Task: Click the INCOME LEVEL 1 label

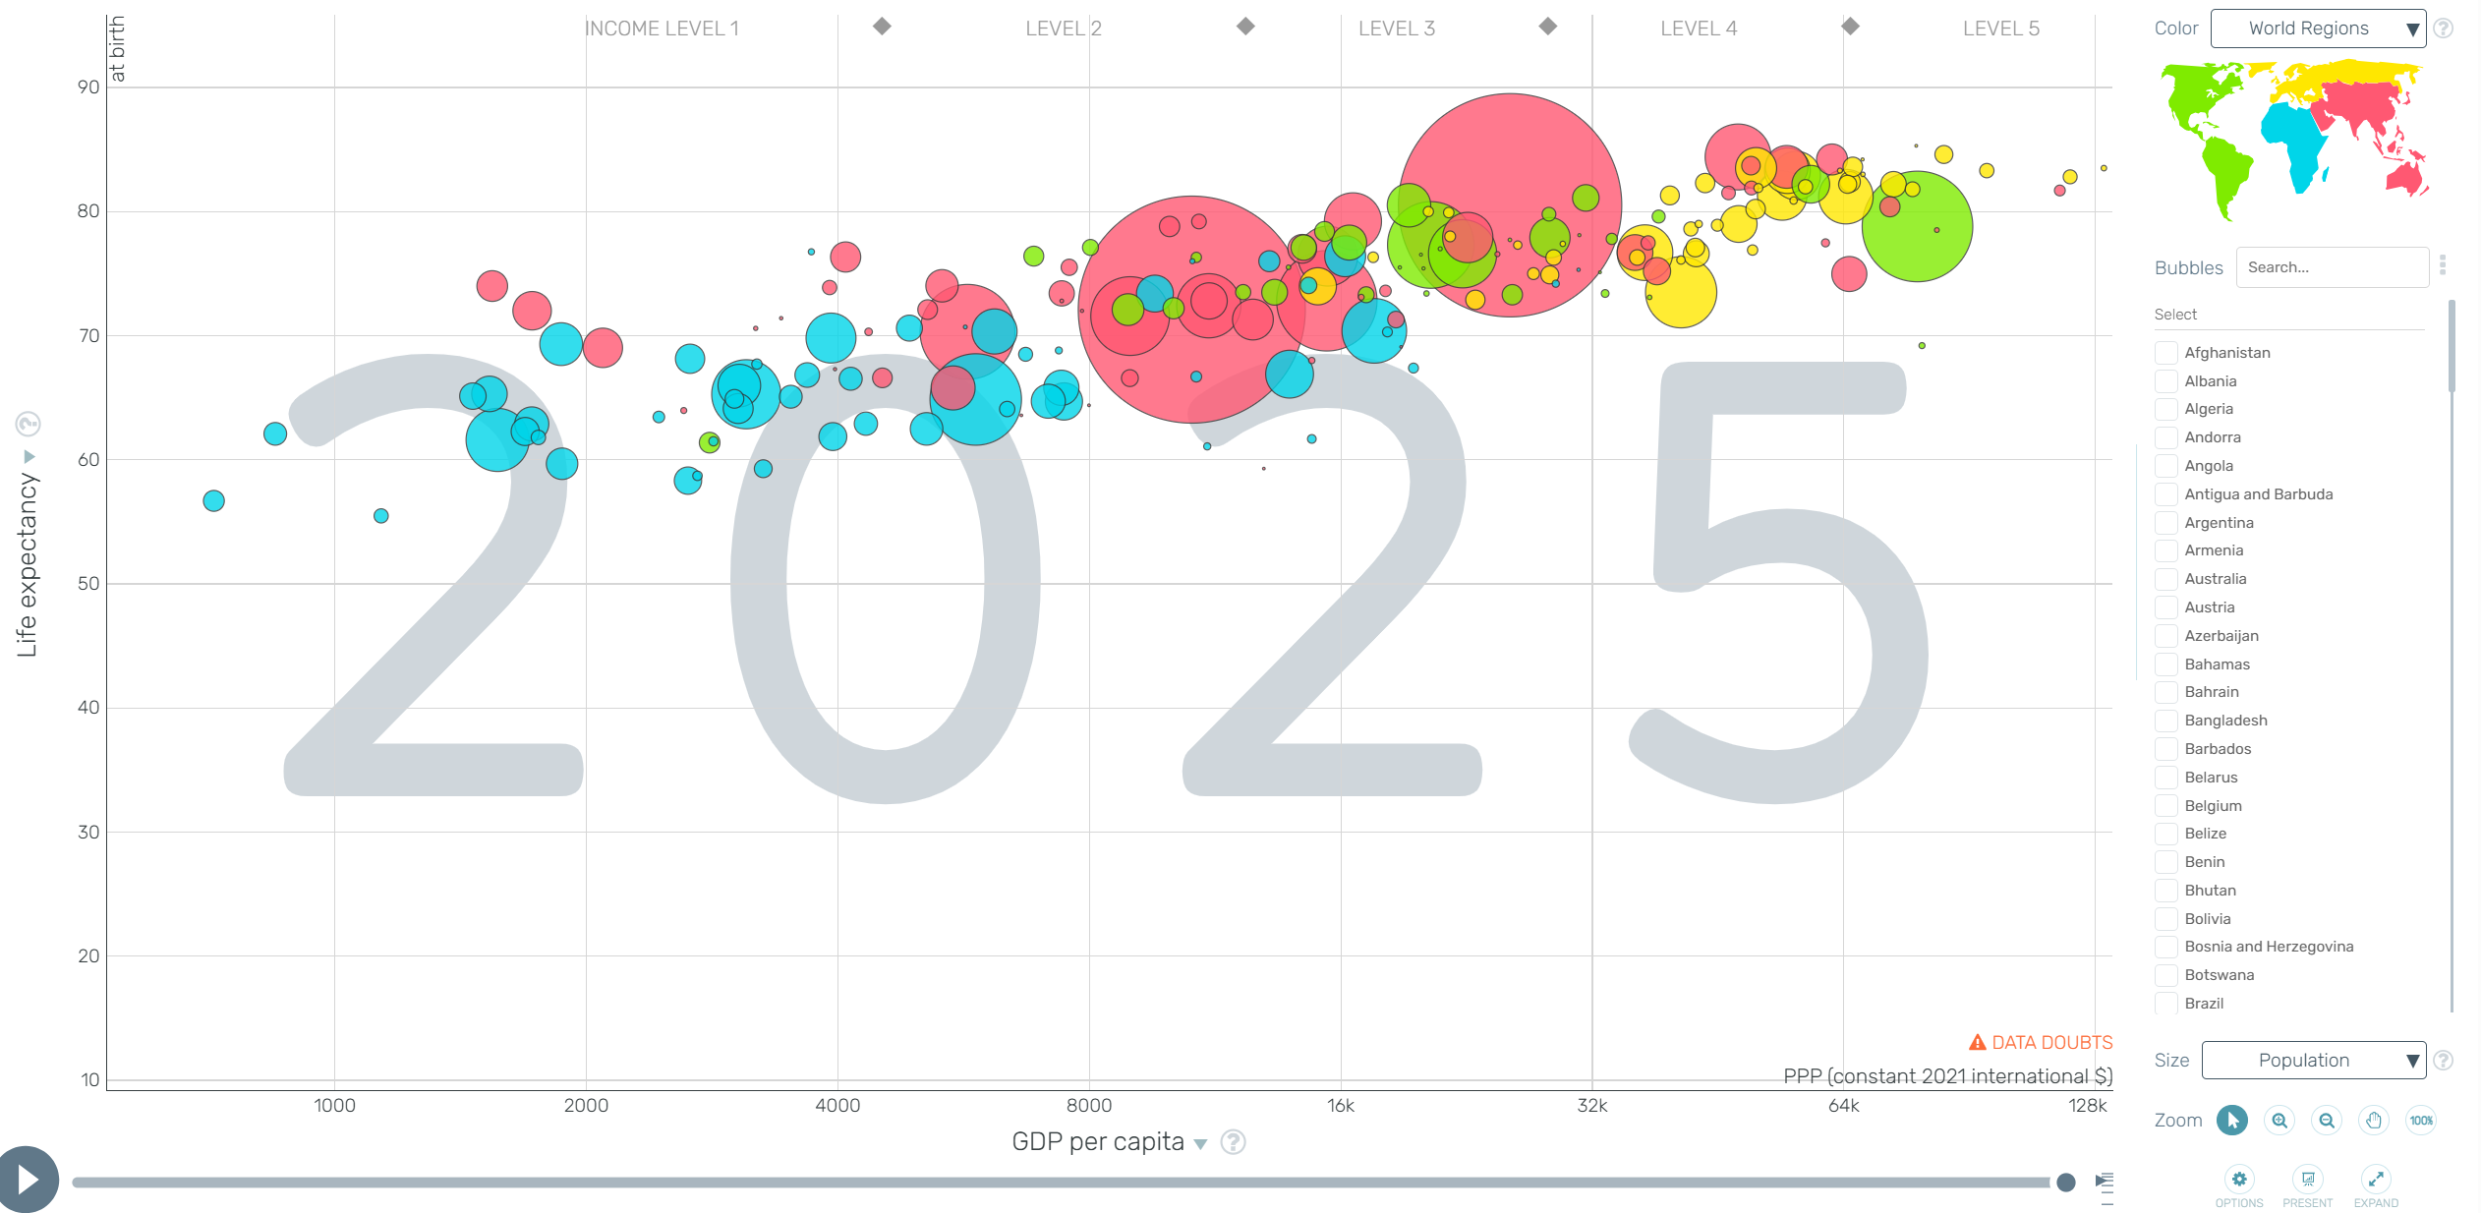Action: pyautogui.click(x=662, y=29)
